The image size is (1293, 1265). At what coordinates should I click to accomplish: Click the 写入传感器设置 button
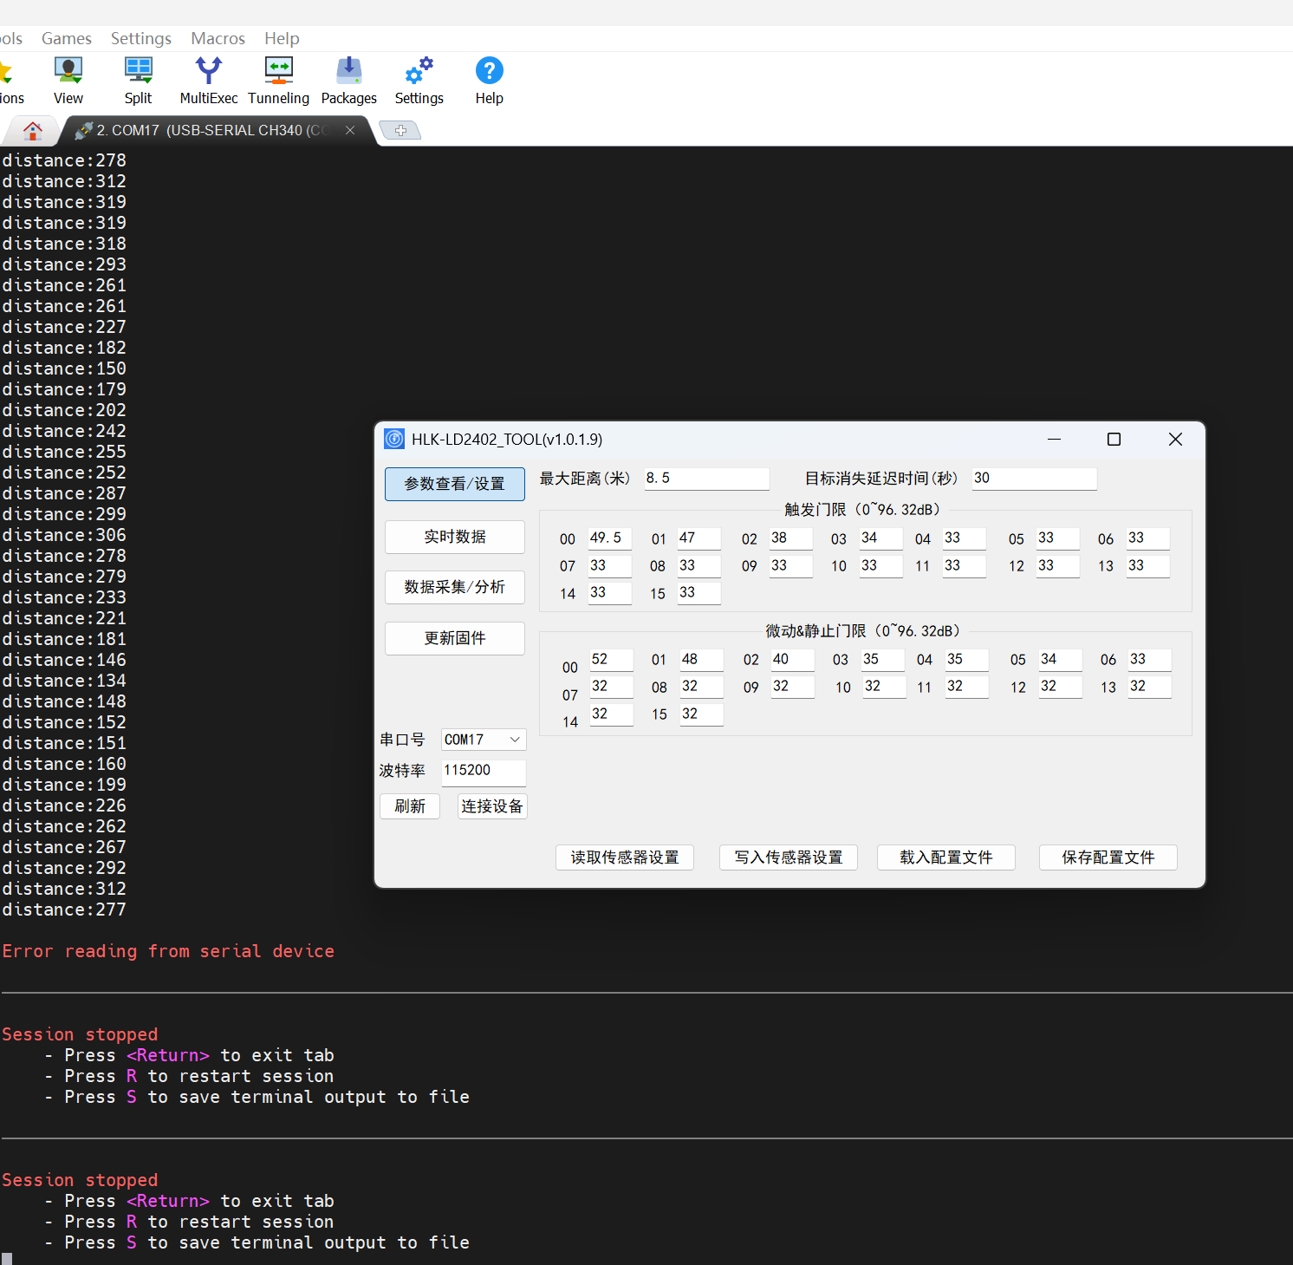click(789, 857)
